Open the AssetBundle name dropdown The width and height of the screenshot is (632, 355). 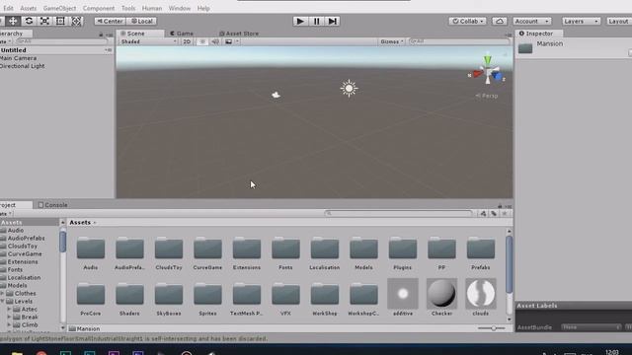point(591,327)
